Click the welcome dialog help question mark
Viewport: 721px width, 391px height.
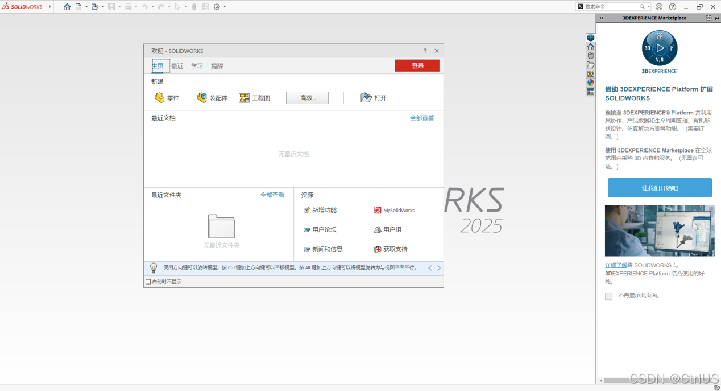point(425,51)
